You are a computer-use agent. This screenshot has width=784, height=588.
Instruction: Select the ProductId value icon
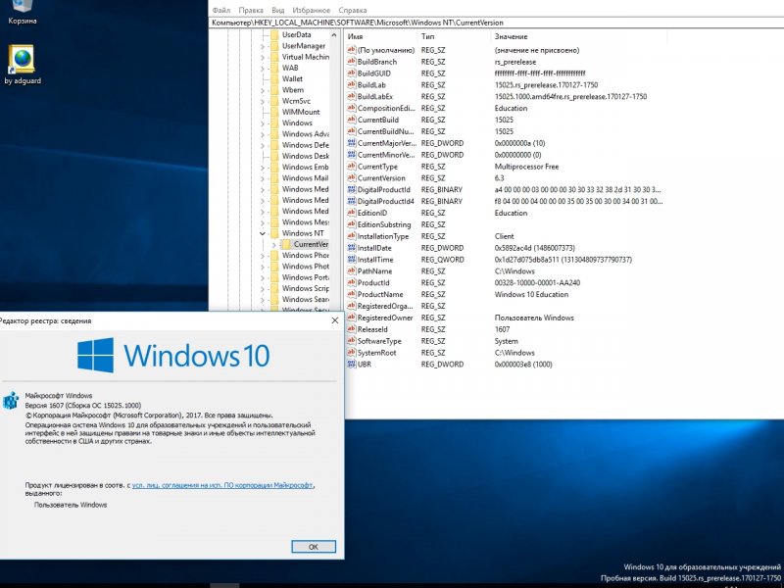351,282
